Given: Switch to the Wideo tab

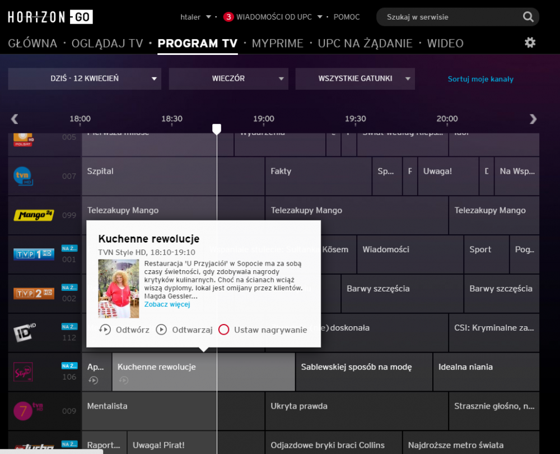Looking at the screenshot, I should point(445,43).
